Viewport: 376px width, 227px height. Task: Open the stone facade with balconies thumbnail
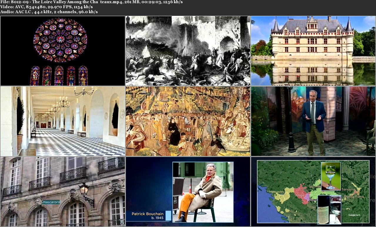(63, 192)
